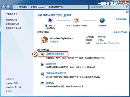This screenshot has width=130, height=97.
Task: Click the back navigation arrow button
Action: point(4,7)
